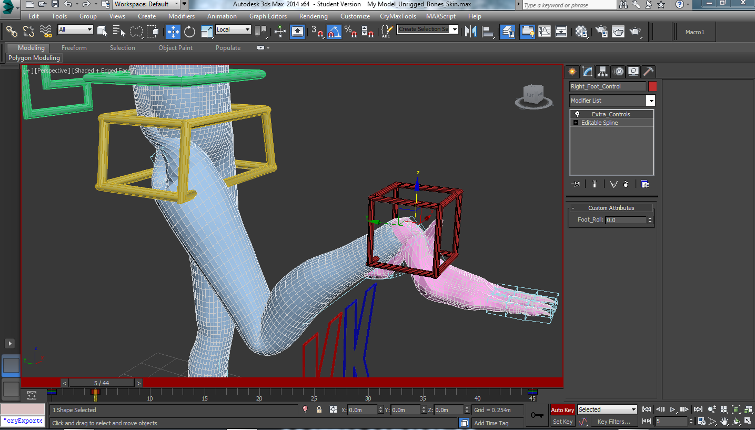Toggle Auto Key animation mode off

[562, 409]
